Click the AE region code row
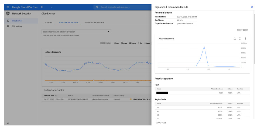 click(202, 115)
